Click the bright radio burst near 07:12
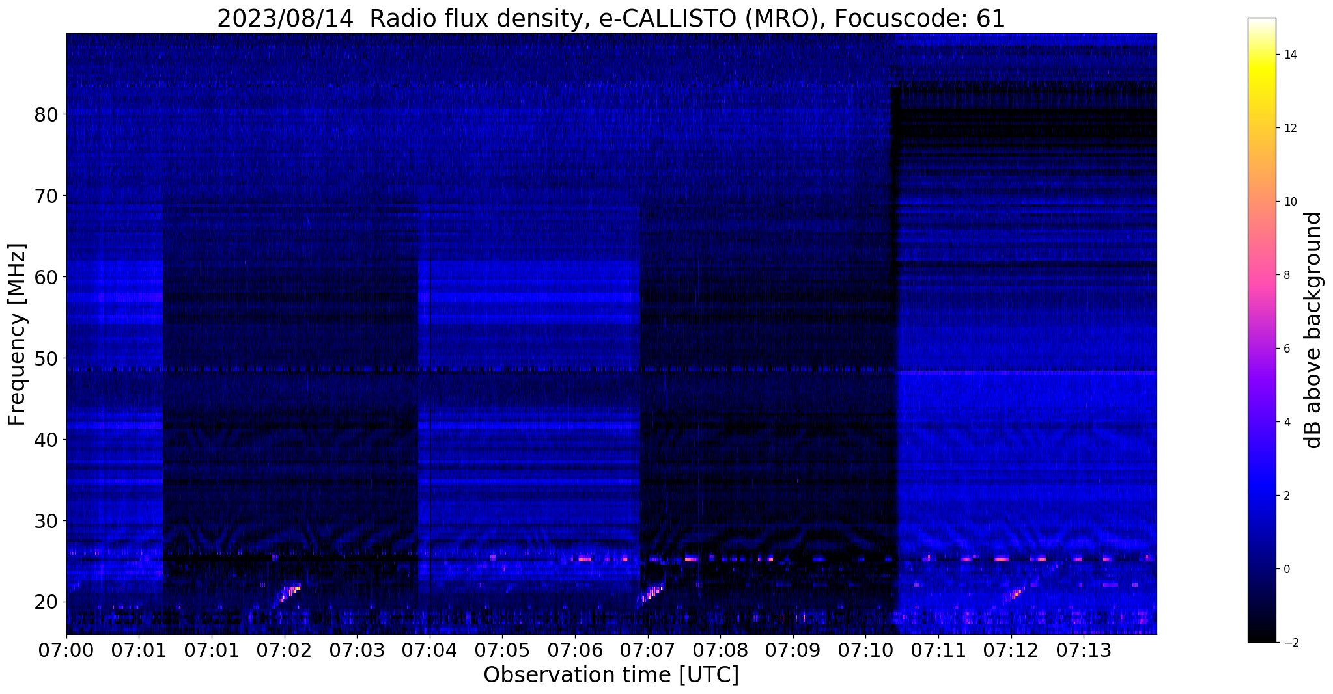Screen dimensions: 1333x694 coord(1016,593)
